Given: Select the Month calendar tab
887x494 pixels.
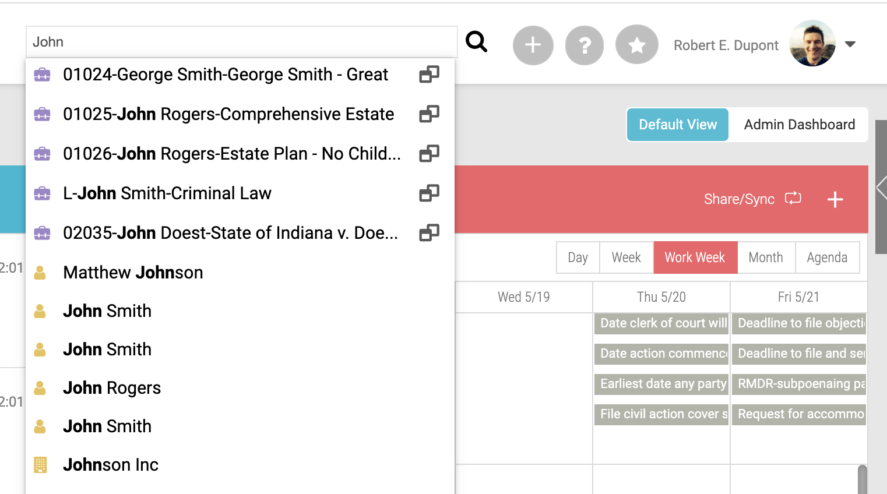Looking at the screenshot, I should point(766,257).
